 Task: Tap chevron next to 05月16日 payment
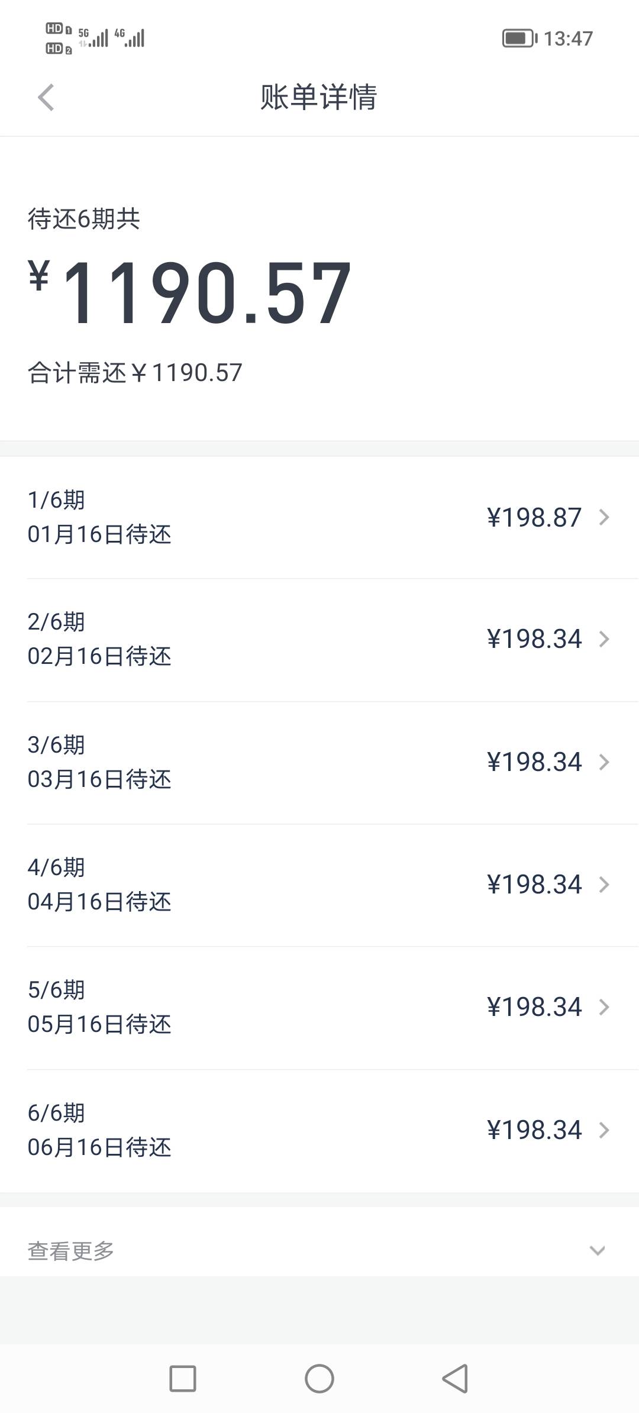(x=604, y=1007)
